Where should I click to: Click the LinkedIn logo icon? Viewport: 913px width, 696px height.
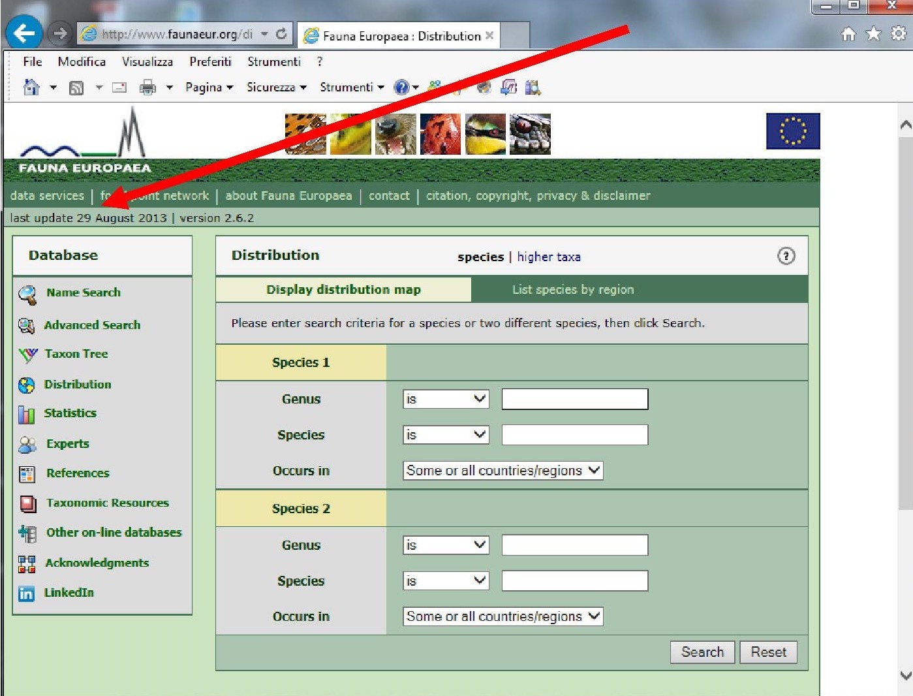26,593
